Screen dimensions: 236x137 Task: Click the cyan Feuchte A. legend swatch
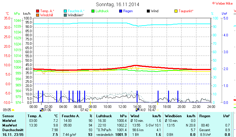(x=65, y=11)
